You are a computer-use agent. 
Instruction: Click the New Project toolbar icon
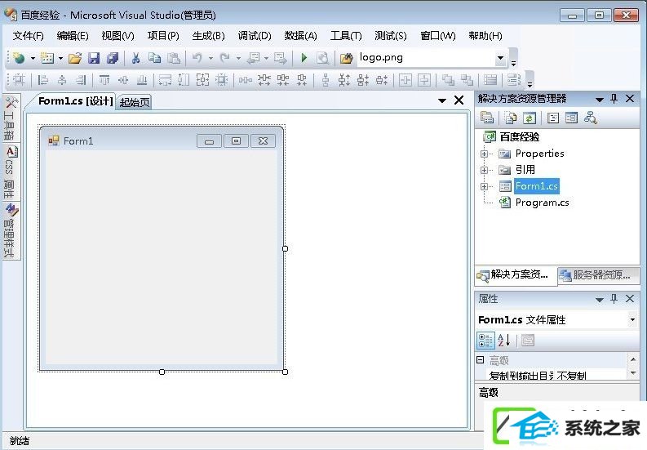click(19, 58)
